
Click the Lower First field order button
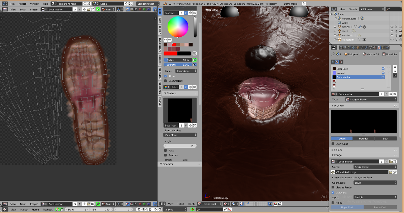coord(380,207)
